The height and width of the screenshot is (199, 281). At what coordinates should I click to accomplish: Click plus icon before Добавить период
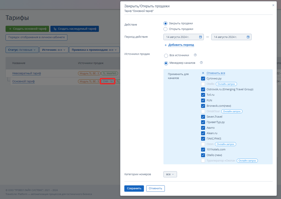click(x=166, y=45)
